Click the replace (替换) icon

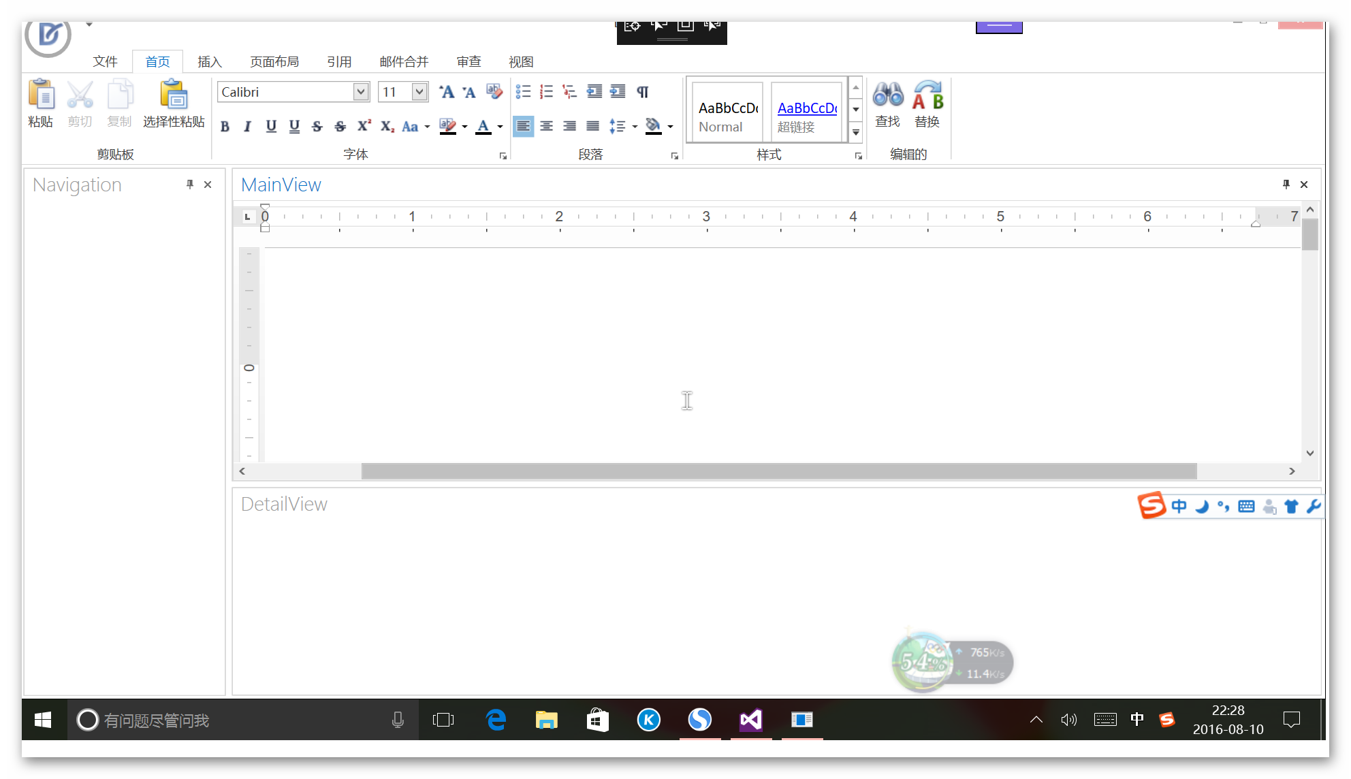click(x=927, y=95)
